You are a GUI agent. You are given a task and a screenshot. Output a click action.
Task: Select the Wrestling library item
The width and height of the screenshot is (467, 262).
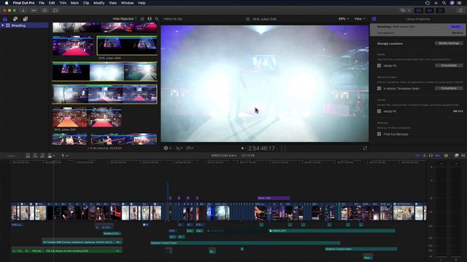pos(24,25)
